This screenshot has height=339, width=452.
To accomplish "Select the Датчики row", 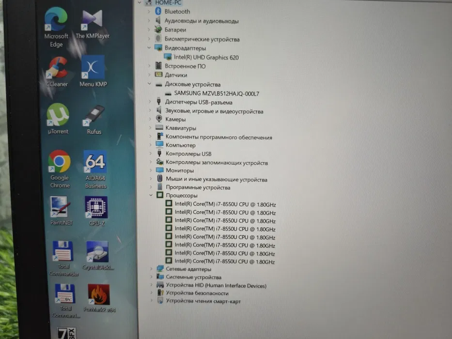I will pyautogui.click(x=171, y=75).
